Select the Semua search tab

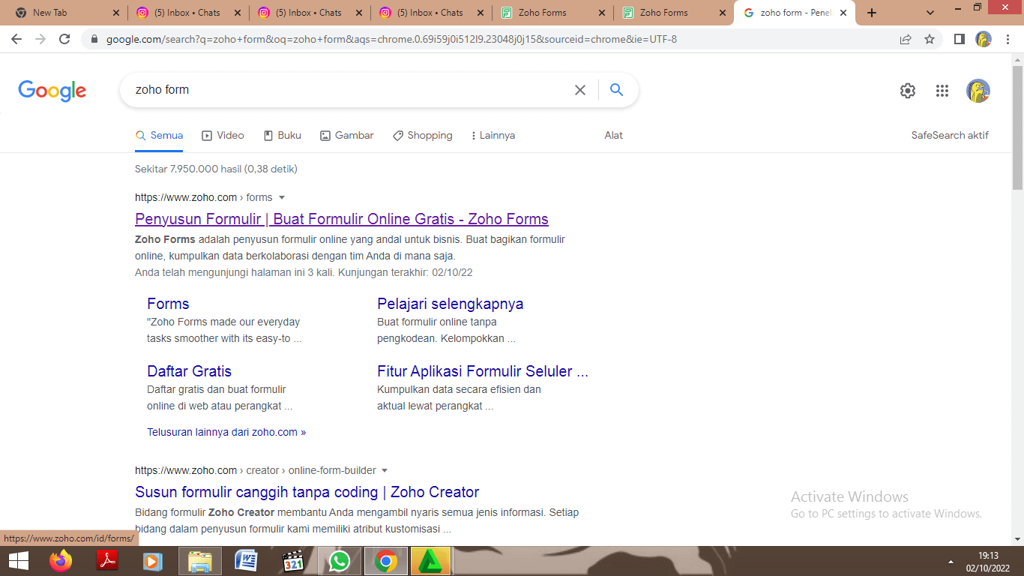pos(159,136)
